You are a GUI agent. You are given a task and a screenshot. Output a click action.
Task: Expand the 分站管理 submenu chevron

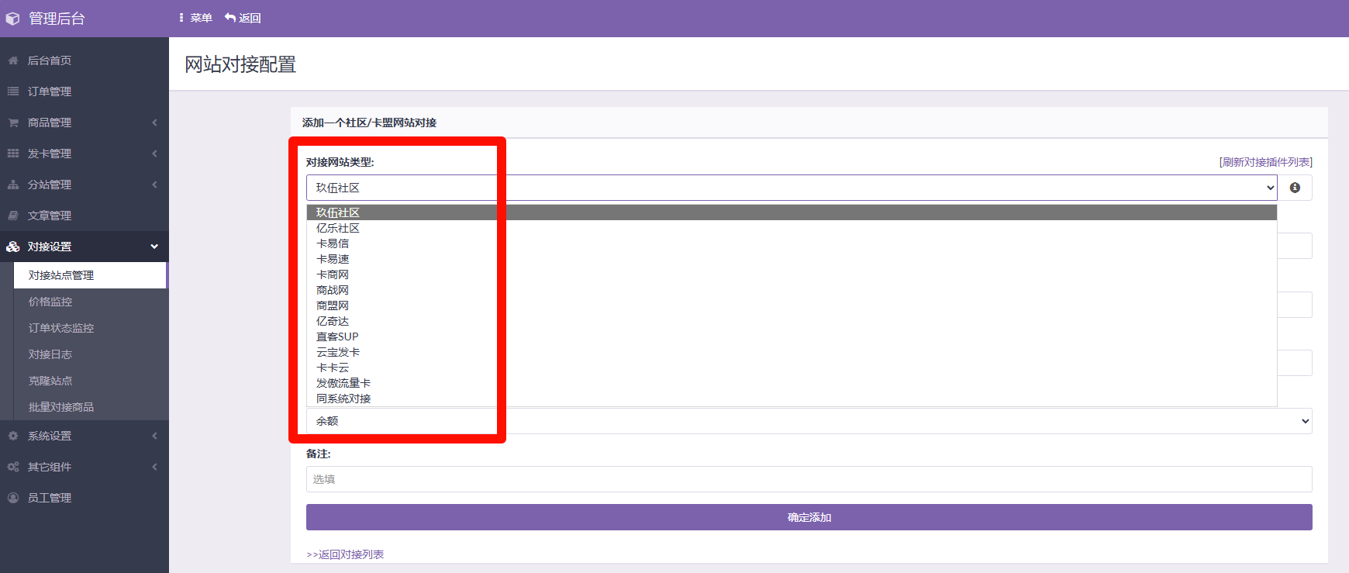(154, 185)
